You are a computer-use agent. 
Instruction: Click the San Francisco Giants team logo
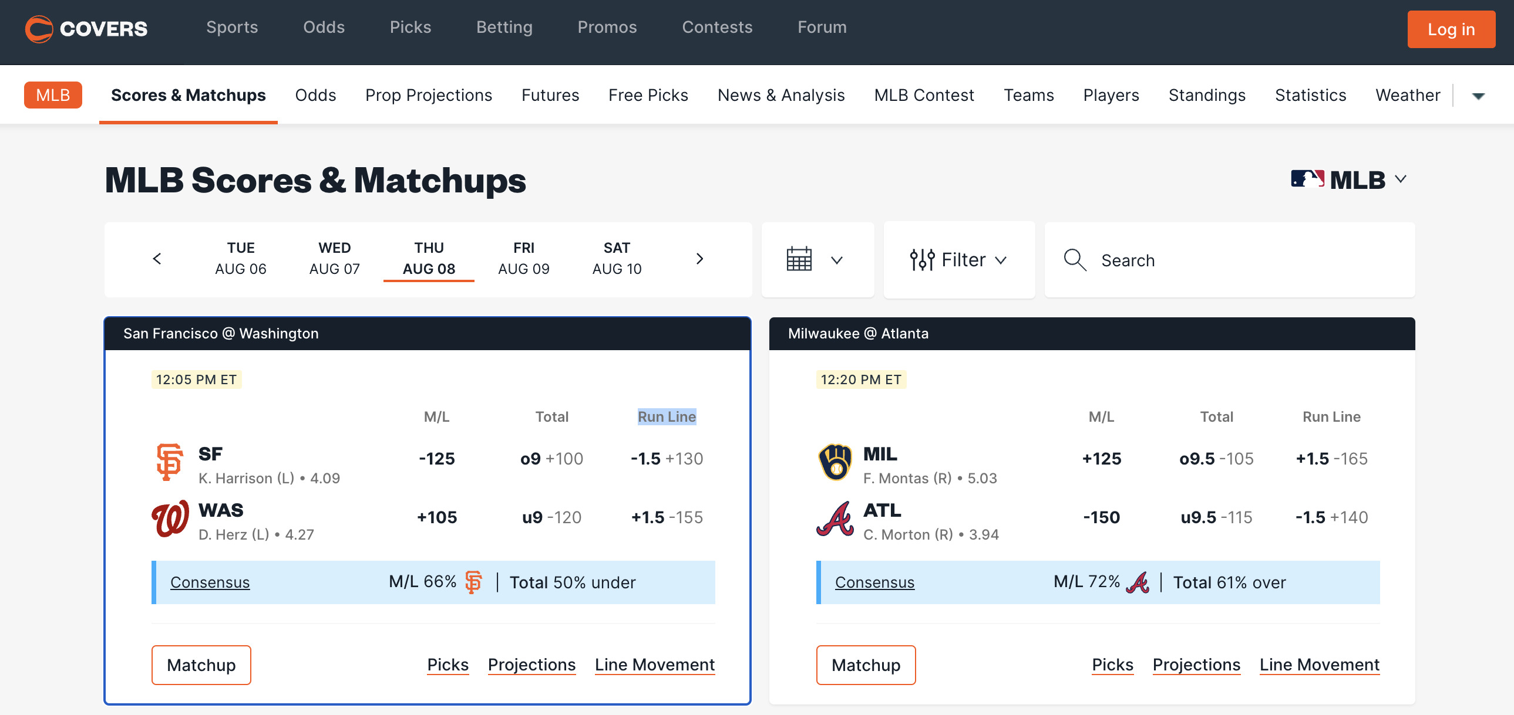pyautogui.click(x=169, y=462)
